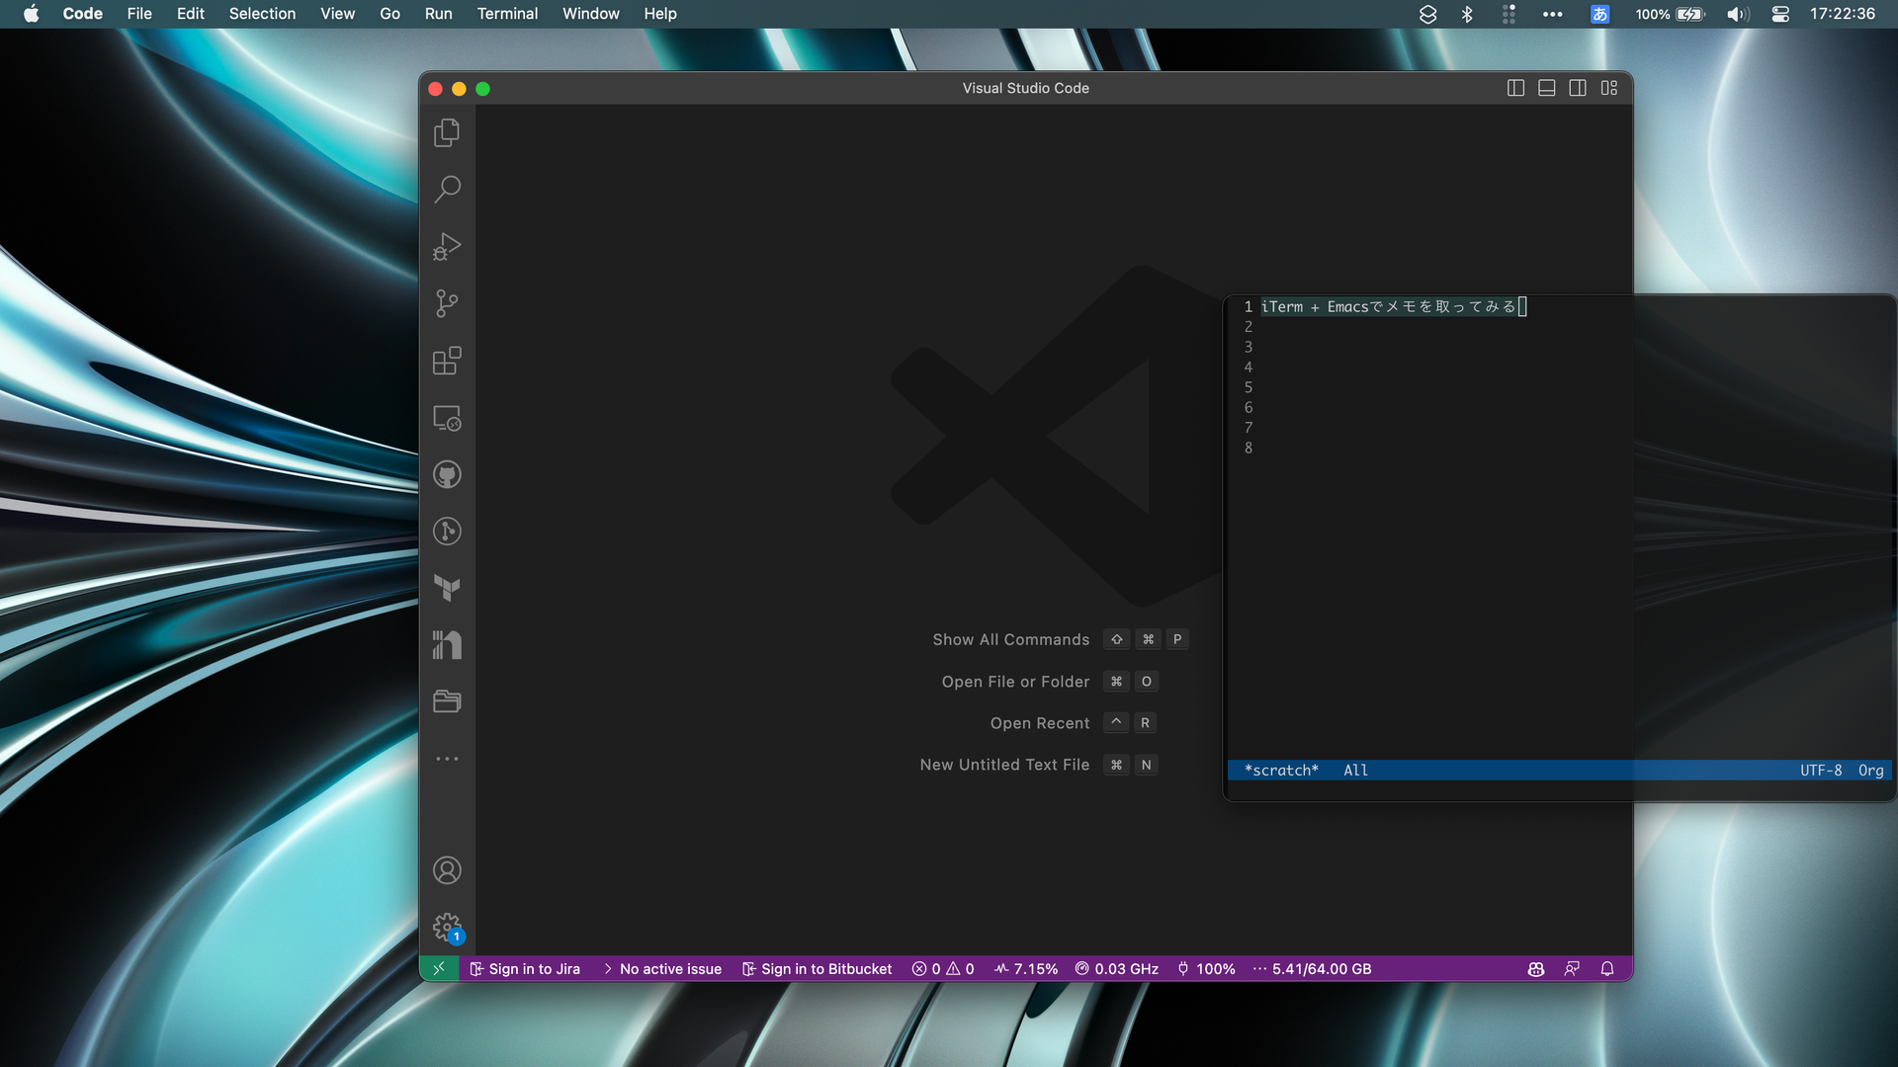Click No active issue status item

(662, 969)
